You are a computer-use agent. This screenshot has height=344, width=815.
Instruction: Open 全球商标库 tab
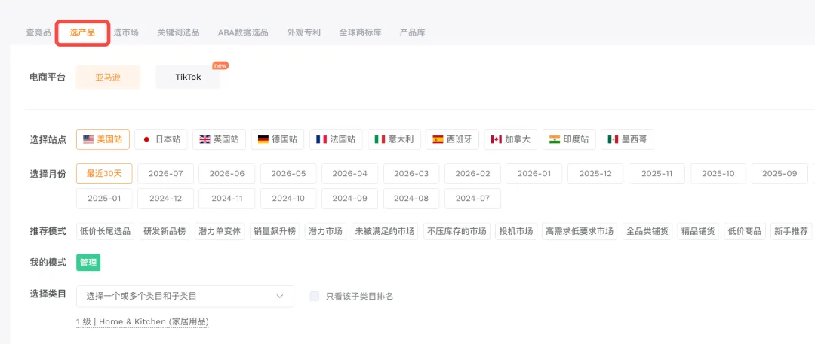tap(360, 32)
